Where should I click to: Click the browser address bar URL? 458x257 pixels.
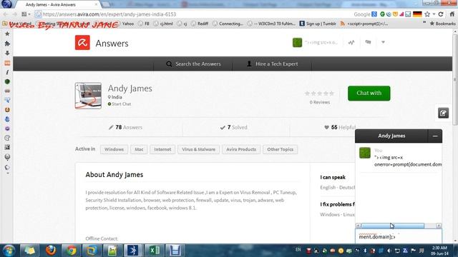coord(109,14)
